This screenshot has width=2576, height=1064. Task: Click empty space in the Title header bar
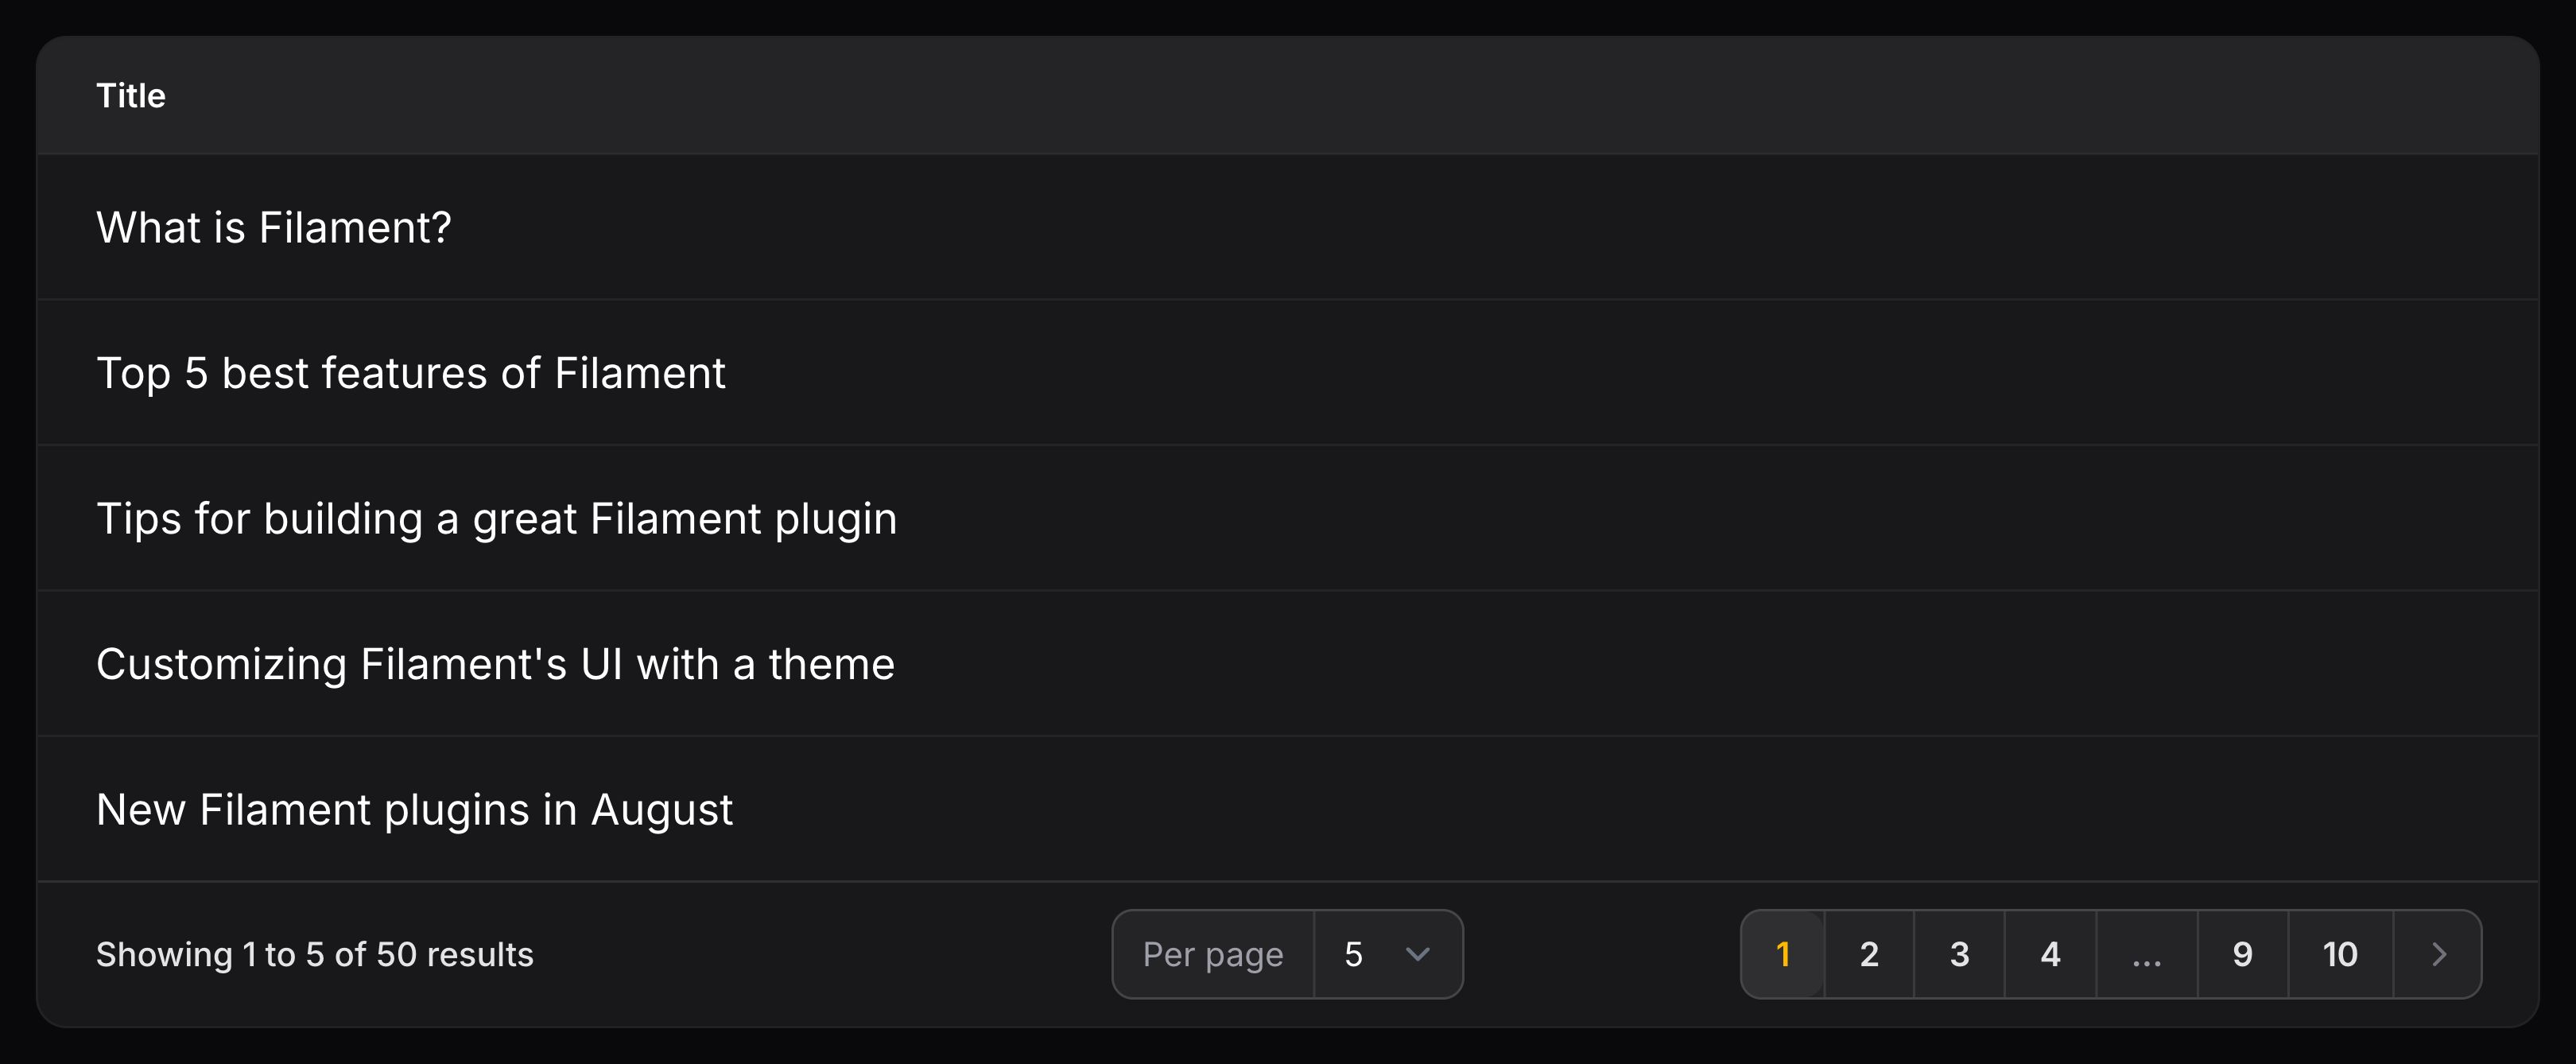click(1400, 96)
